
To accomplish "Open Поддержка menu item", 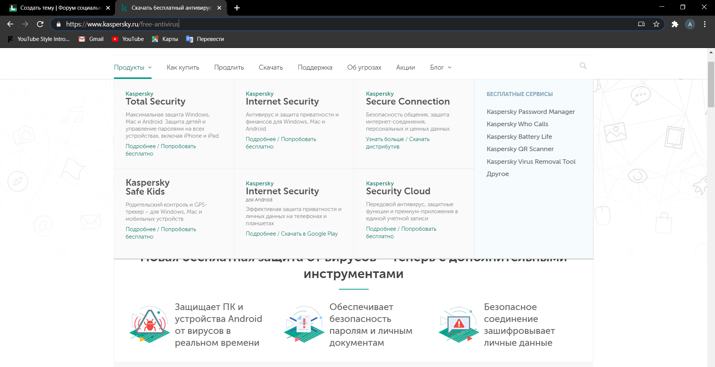I will click(x=315, y=67).
